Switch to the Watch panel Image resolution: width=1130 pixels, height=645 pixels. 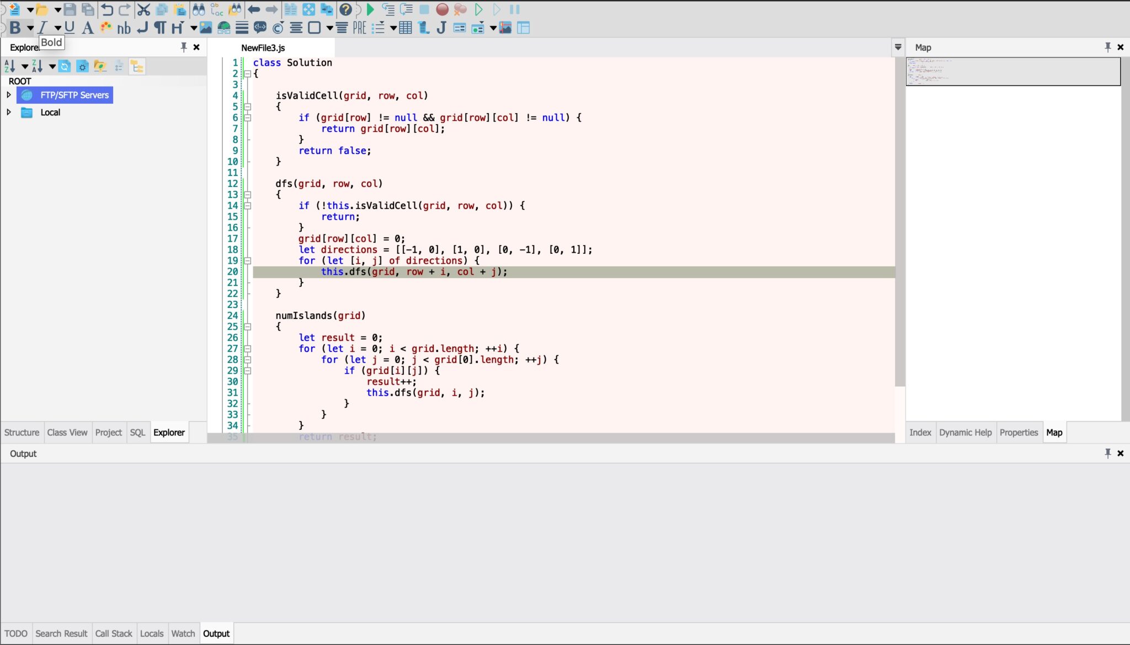point(183,633)
